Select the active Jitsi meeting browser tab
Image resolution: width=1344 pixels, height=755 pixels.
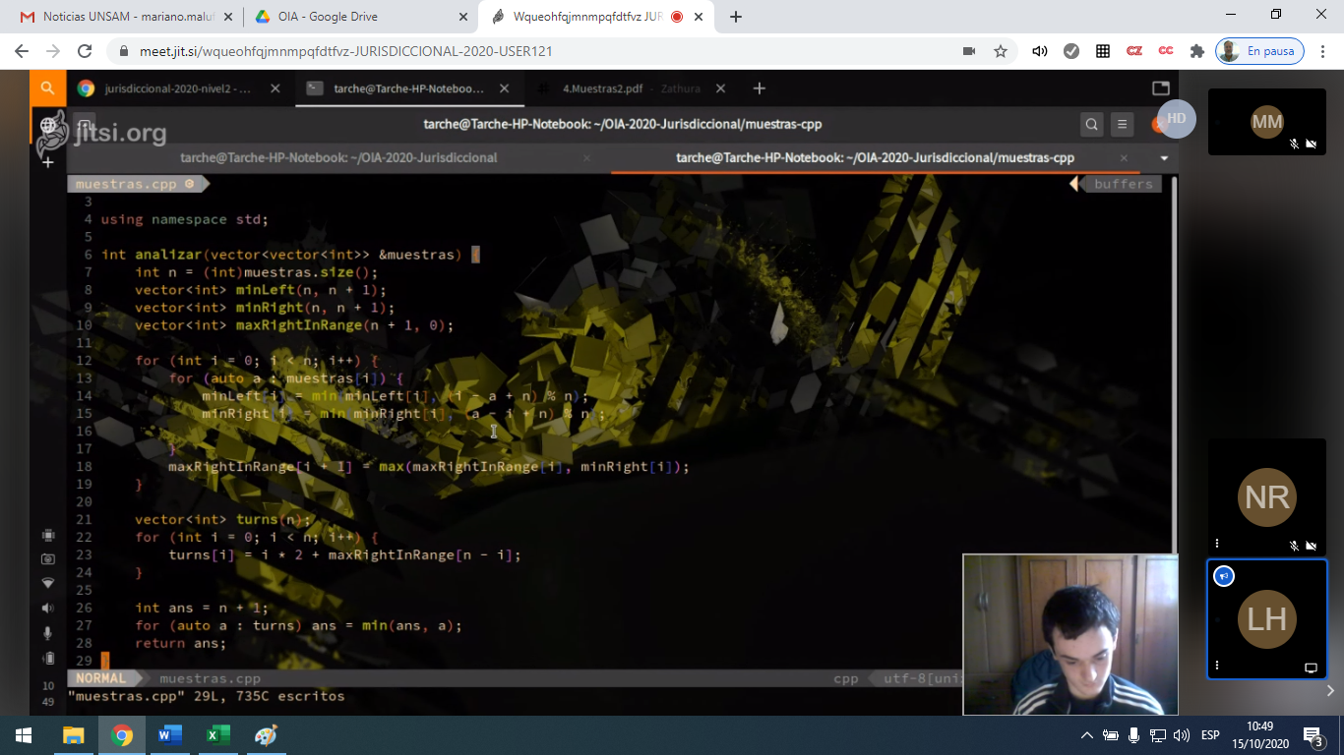coord(597,17)
